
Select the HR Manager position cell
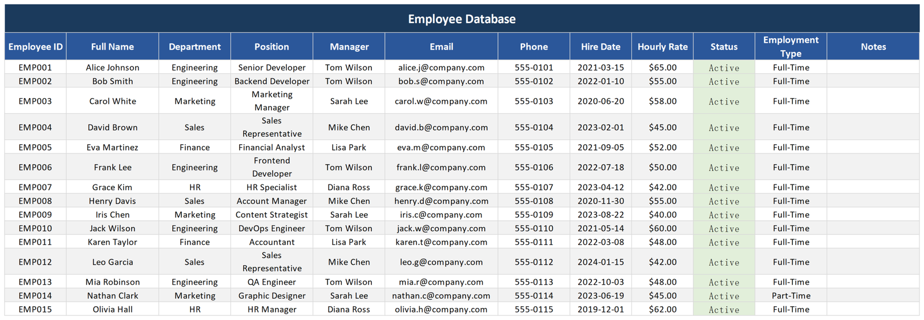[272, 310]
